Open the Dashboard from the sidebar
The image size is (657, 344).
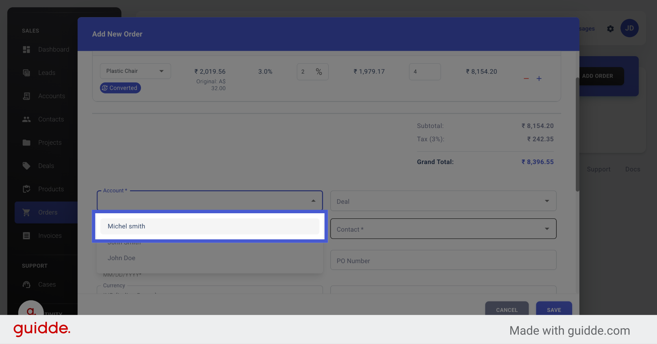tap(26, 49)
